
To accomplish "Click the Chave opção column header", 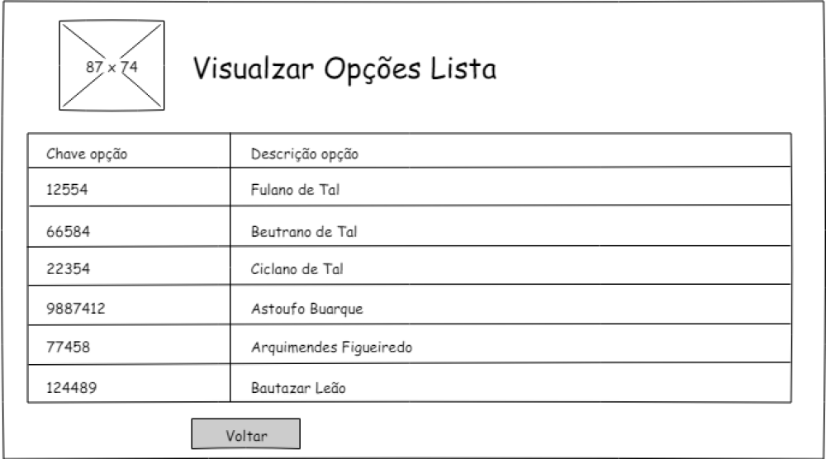I will [x=87, y=154].
